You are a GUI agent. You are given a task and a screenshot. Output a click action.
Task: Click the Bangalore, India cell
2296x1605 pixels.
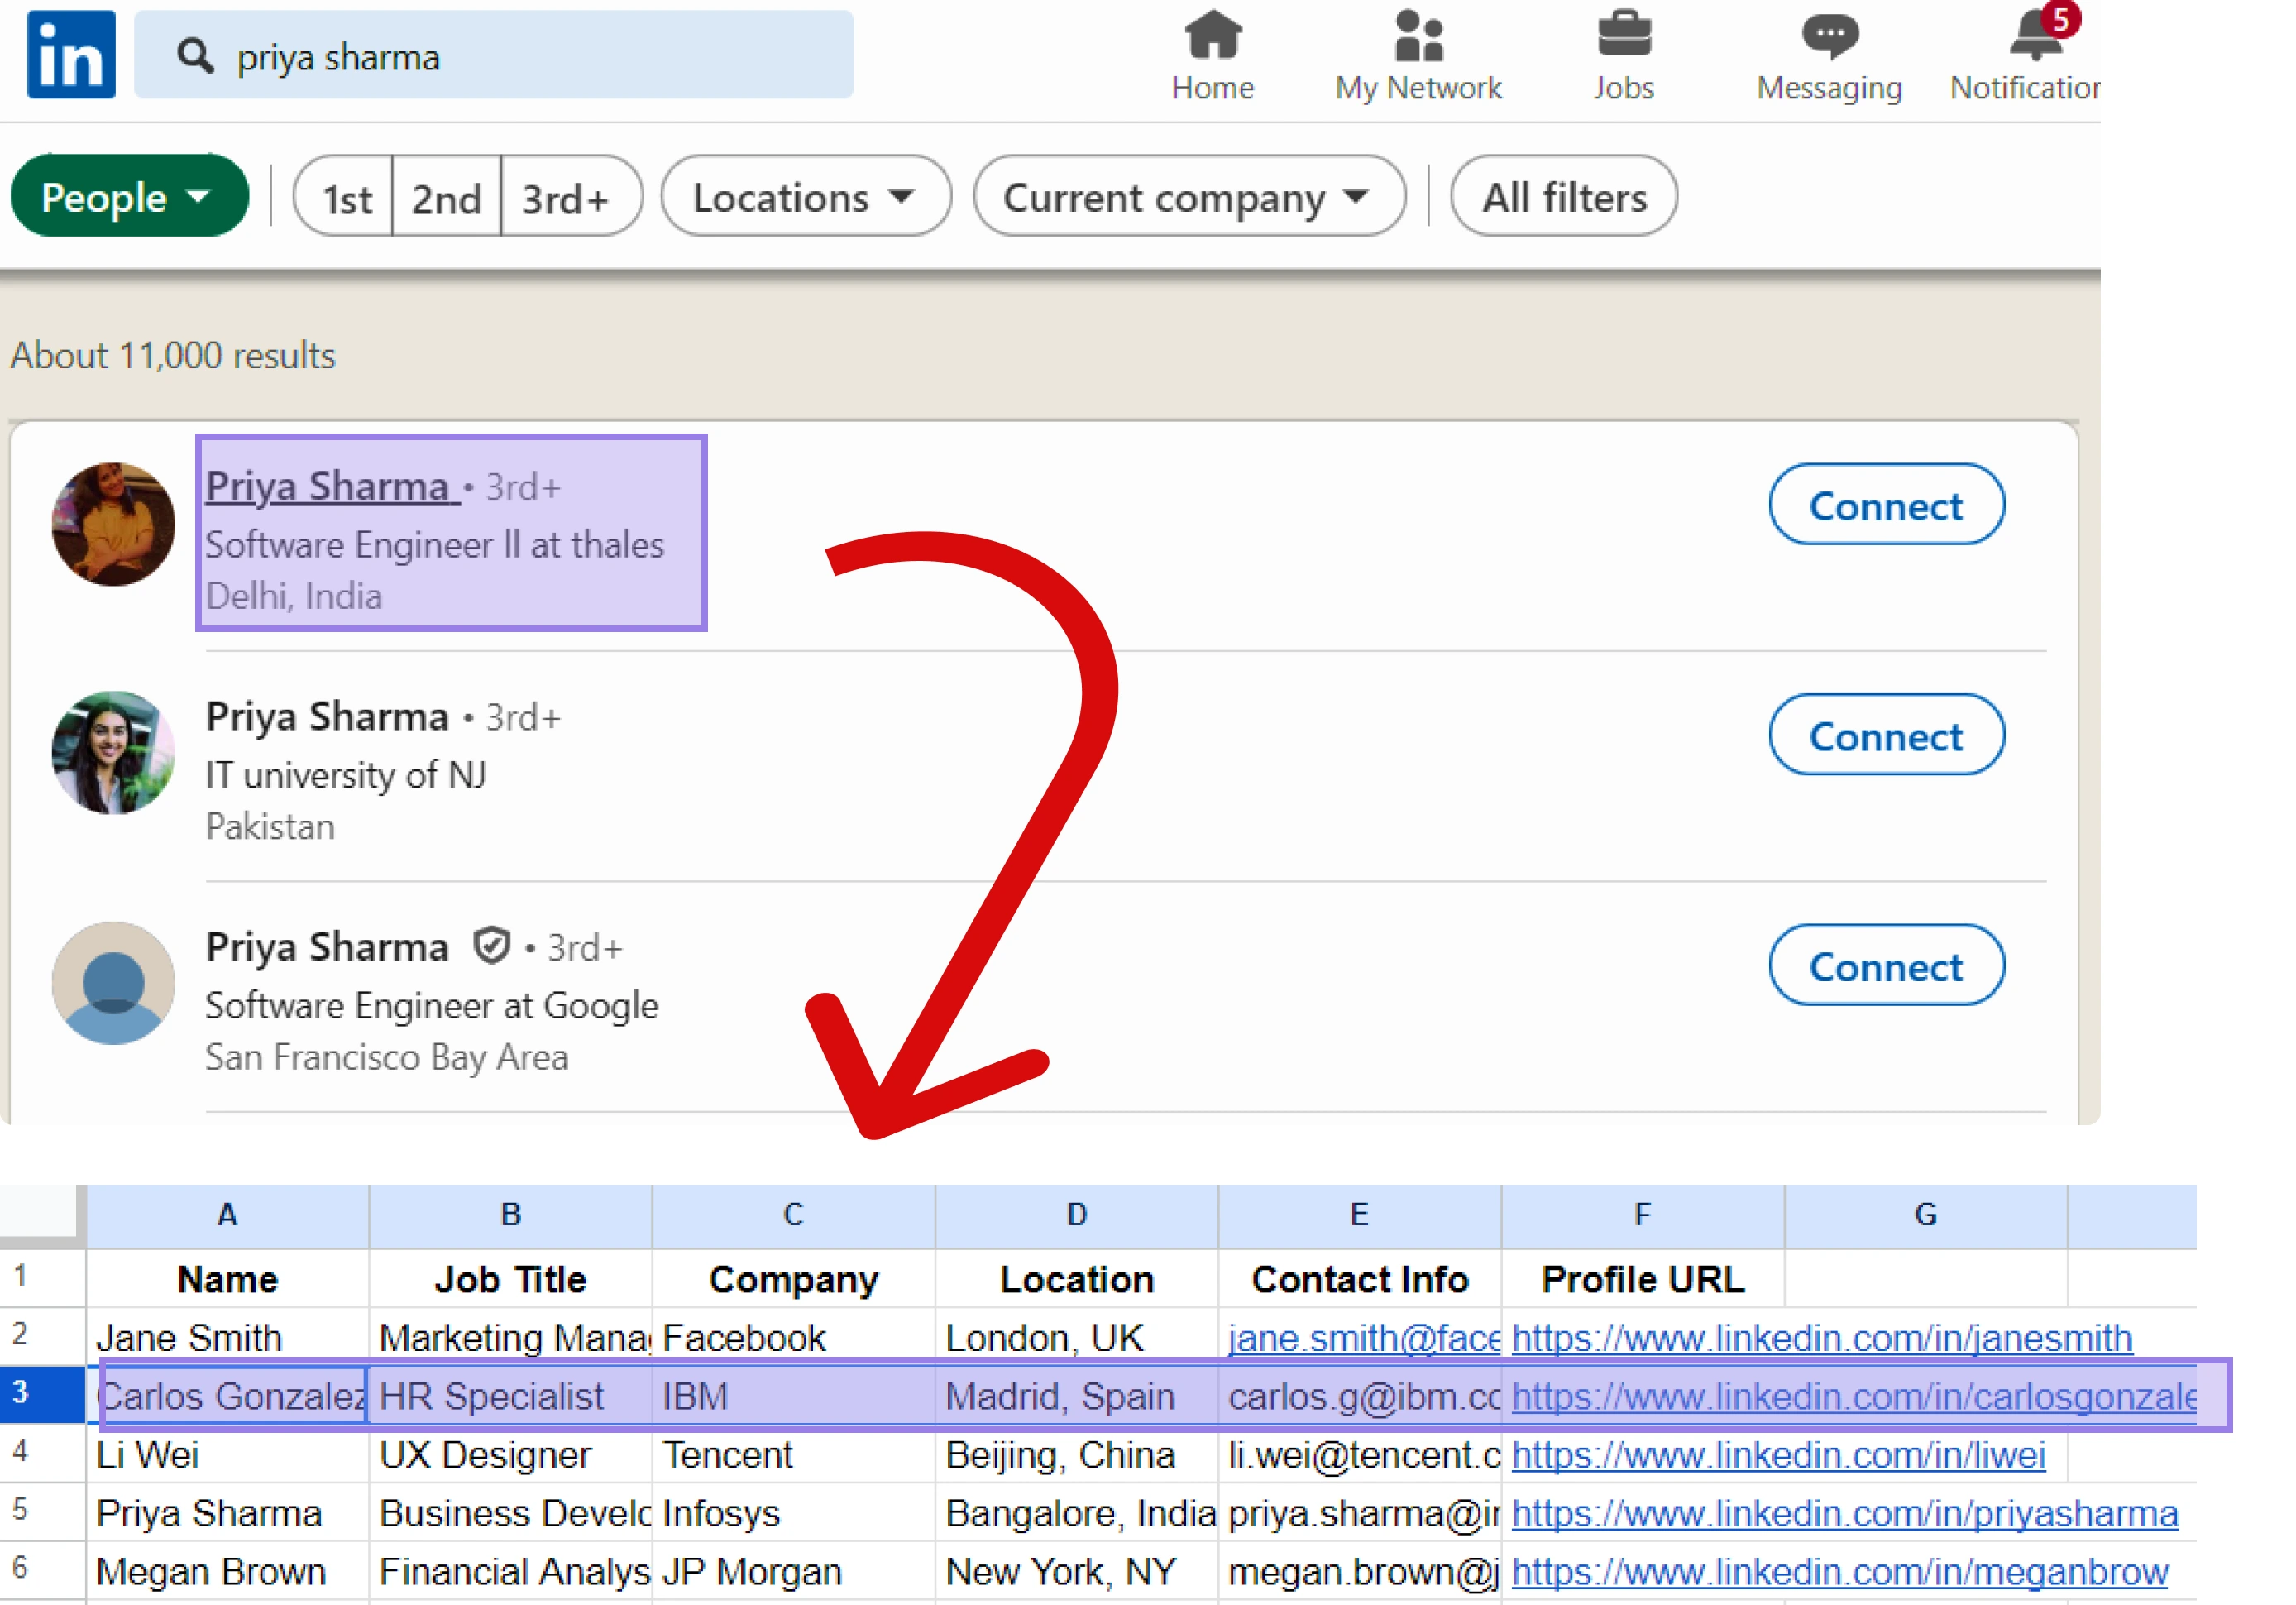(1077, 1512)
